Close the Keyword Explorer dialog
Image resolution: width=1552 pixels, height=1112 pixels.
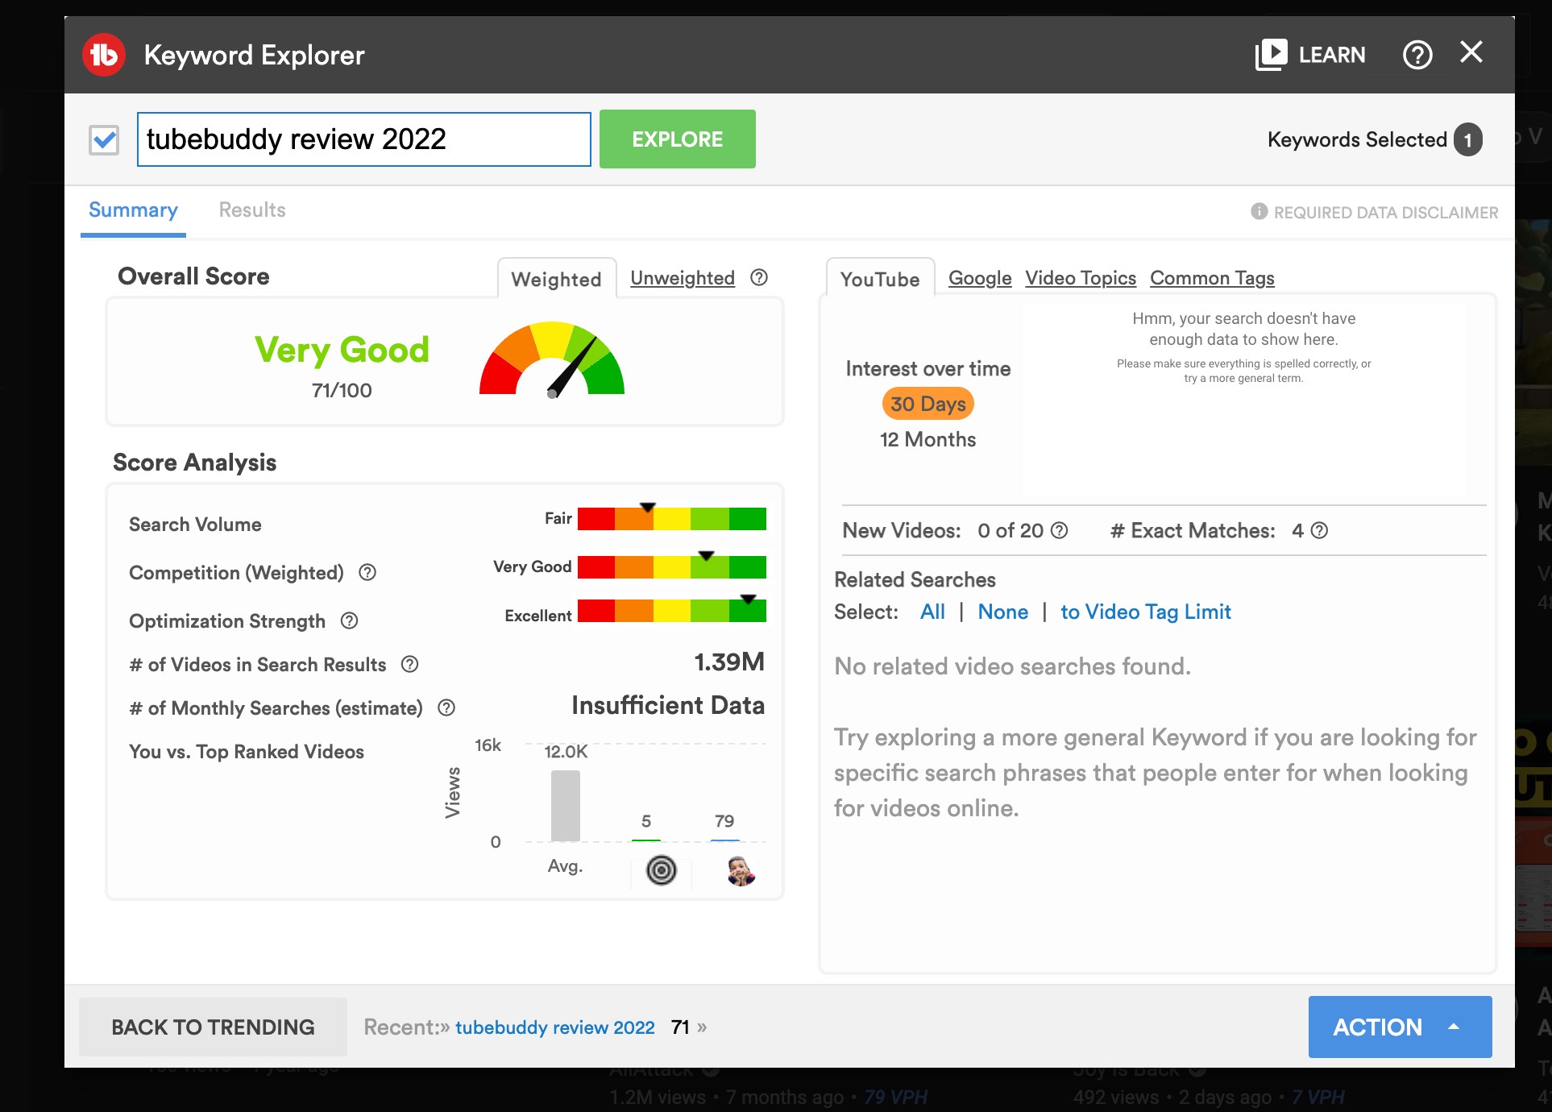pos(1471,52)
